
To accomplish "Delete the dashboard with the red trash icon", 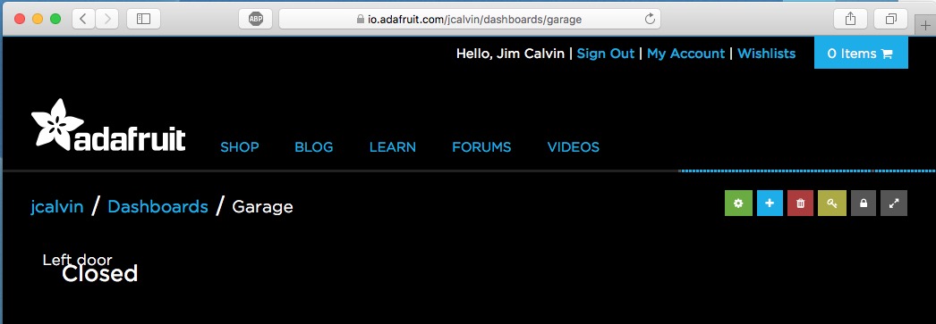I will (x=801, y=204).
